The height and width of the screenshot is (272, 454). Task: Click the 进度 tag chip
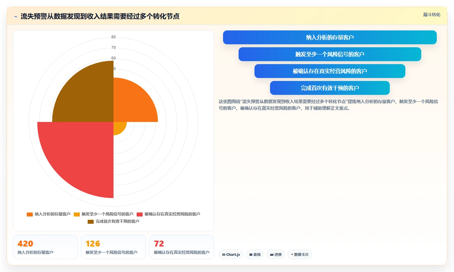coord(276,254)
